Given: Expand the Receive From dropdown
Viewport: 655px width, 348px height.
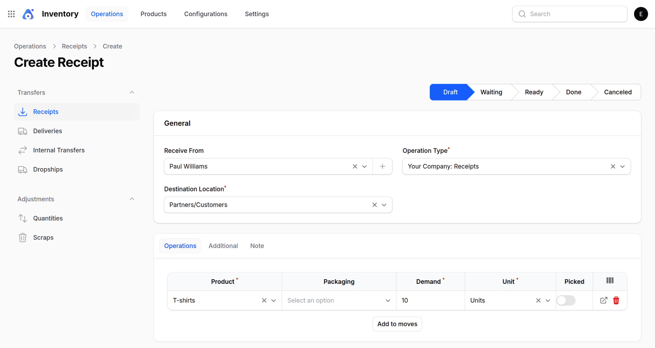Looking at the screenshot, I should 364,166.
